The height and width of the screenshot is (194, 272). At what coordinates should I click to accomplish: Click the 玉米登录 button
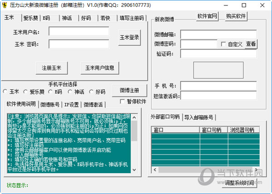coord(129,38)
